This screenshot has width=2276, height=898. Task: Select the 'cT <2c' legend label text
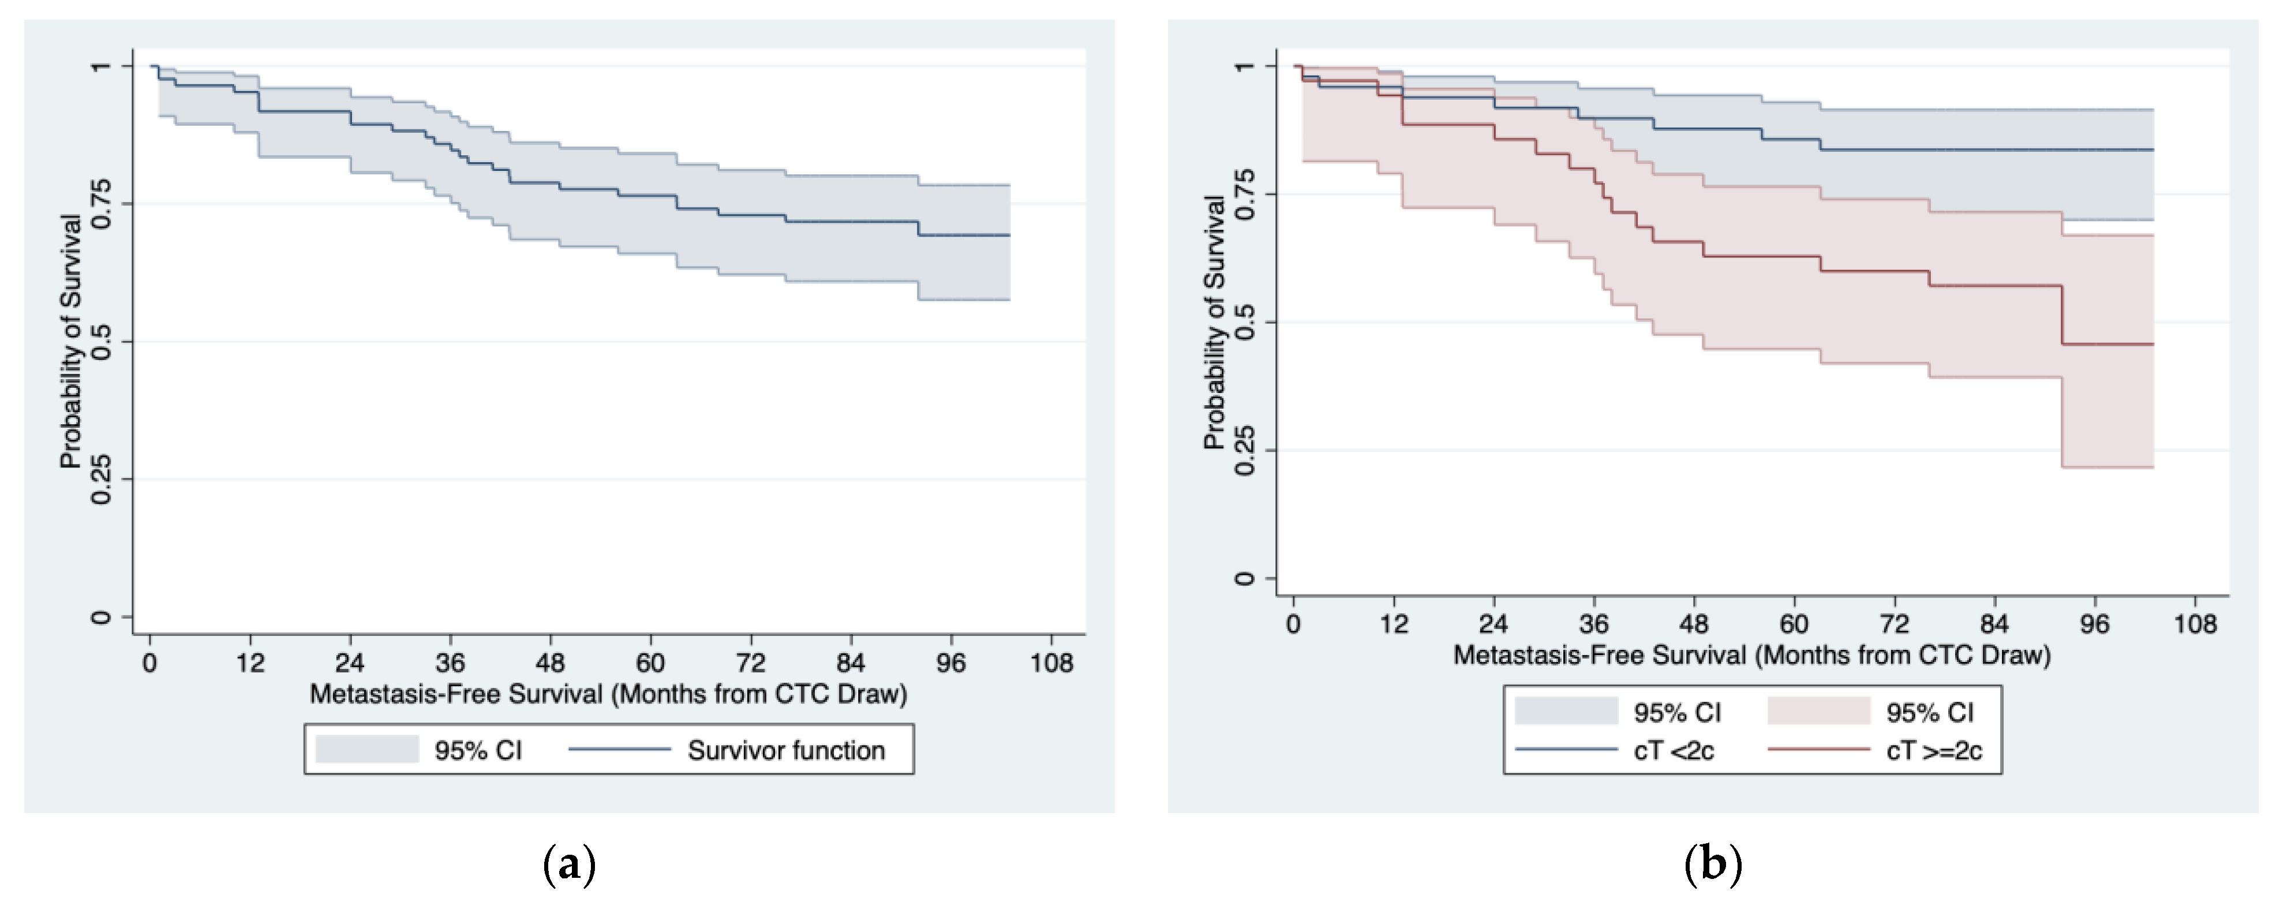coord(1674,750)
